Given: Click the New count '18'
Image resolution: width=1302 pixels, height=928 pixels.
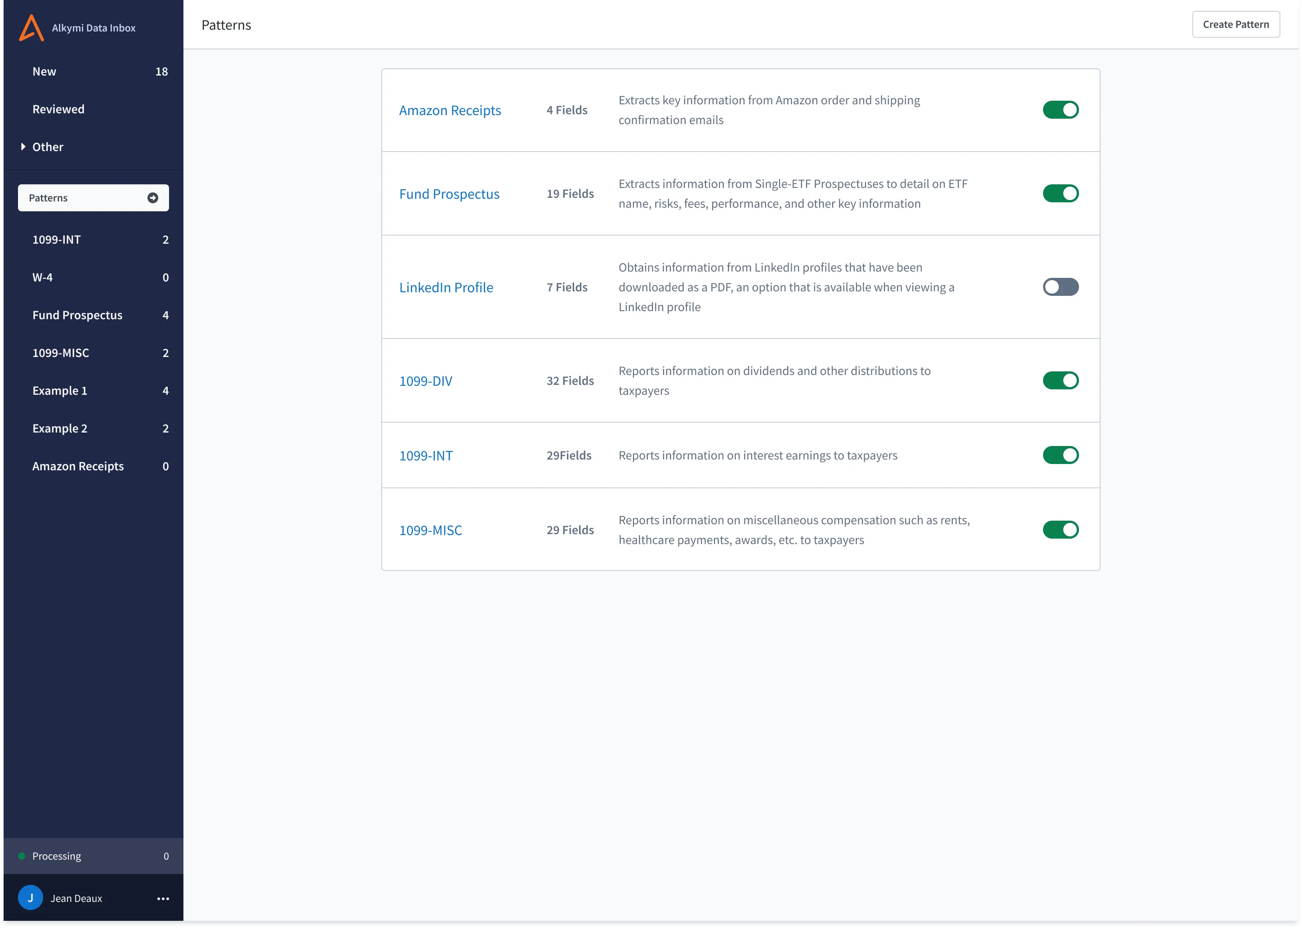Looking at the screenshot, I should [x=162, y=71].
